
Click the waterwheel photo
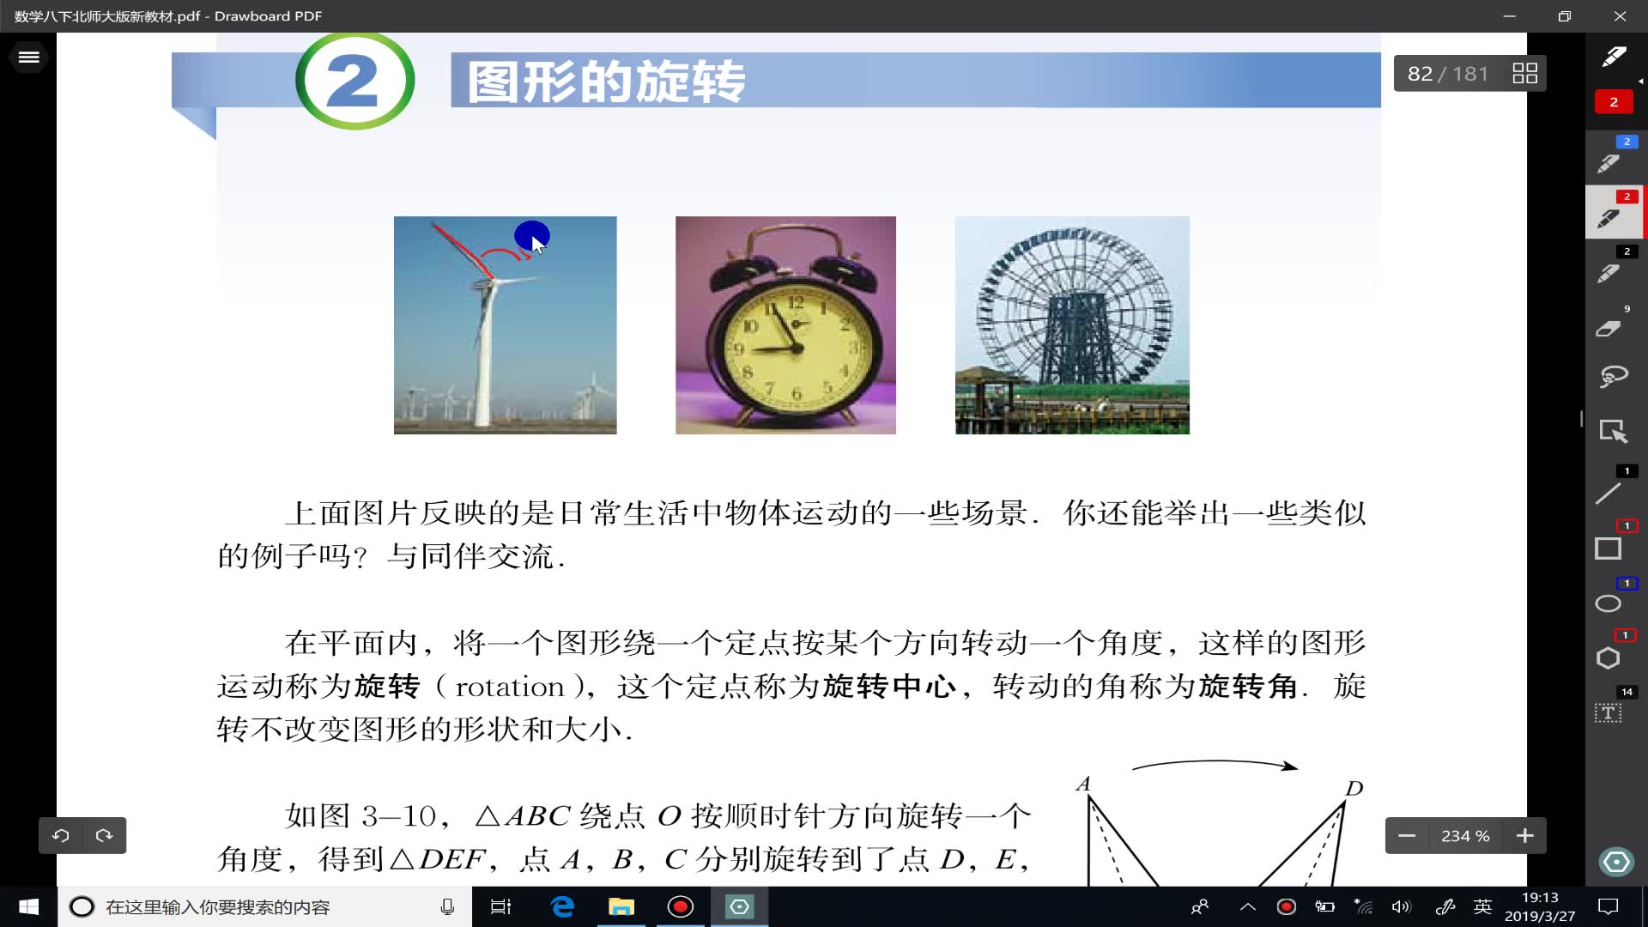tap(1072, 325)
